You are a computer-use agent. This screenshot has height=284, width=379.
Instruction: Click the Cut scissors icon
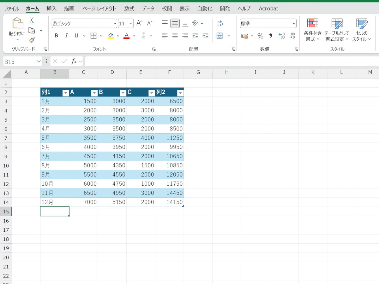point(32,21)
